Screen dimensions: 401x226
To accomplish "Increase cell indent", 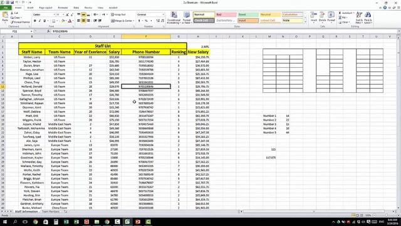I will [x=100, y=21].
